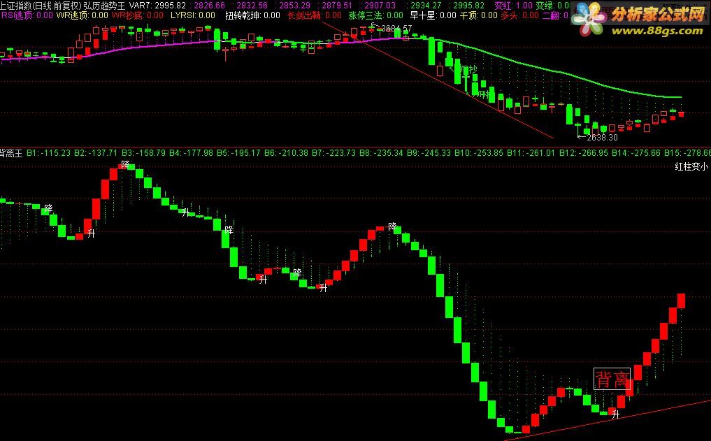Click the 多头: 0.00 label
This screenshot has width=711, height=441.
519,15
